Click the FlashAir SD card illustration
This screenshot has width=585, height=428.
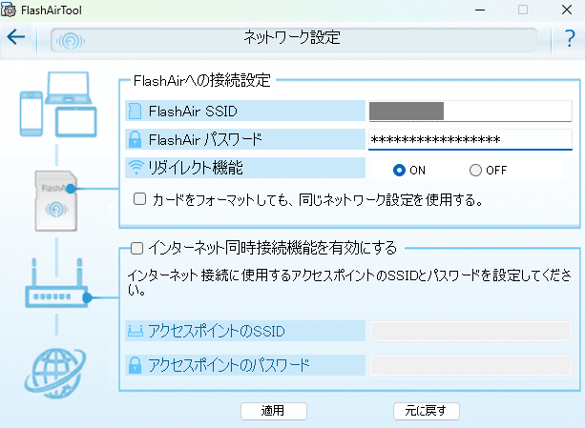pyautogui.click(x=56, y=201)
